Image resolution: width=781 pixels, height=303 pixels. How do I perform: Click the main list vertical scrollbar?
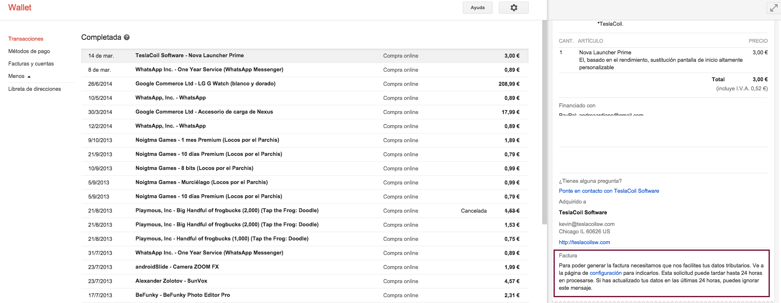click(x=544, y=122)
